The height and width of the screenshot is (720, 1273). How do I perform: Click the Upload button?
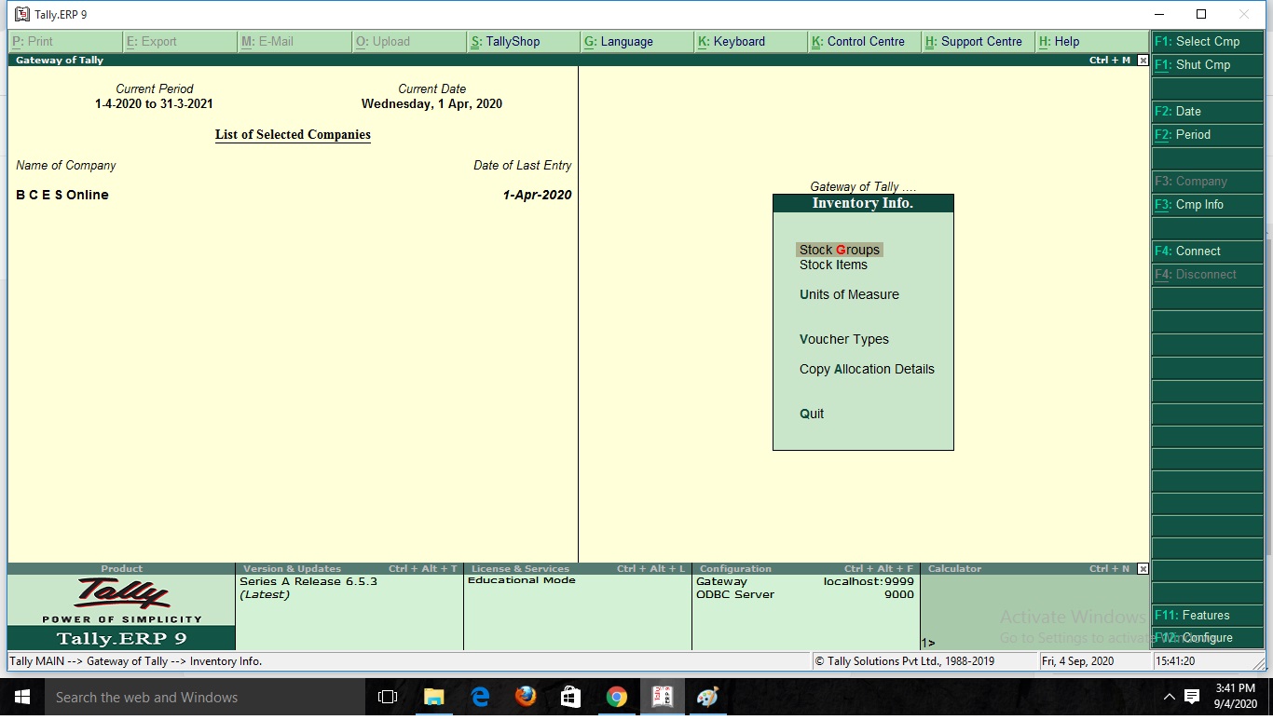[409, 42]
